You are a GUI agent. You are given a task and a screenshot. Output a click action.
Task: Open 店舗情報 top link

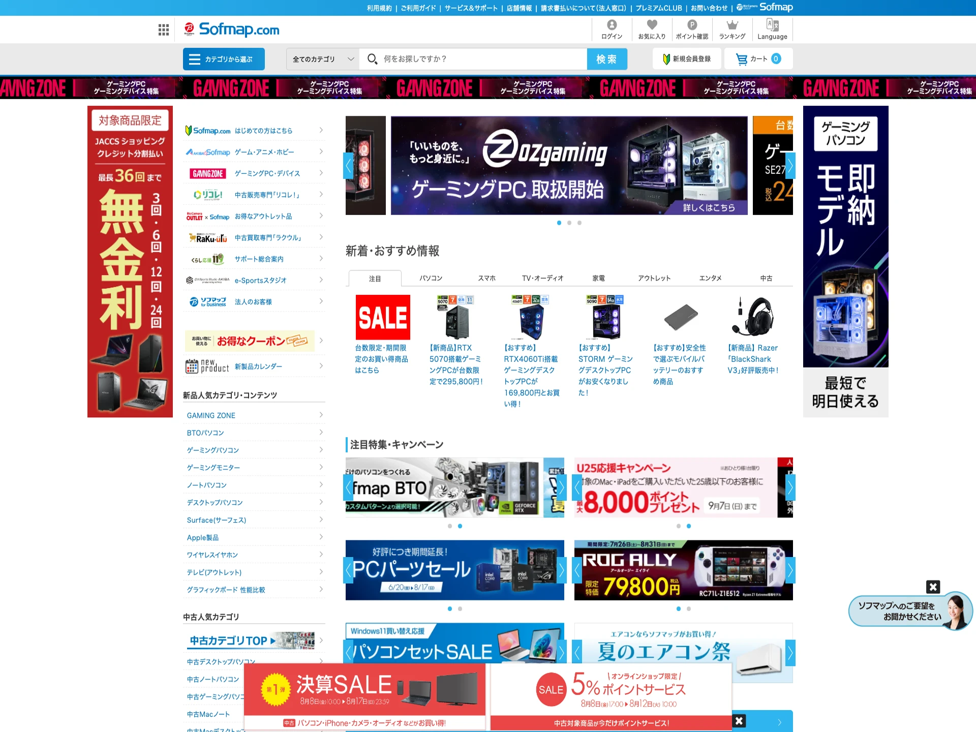coord(519,8)
